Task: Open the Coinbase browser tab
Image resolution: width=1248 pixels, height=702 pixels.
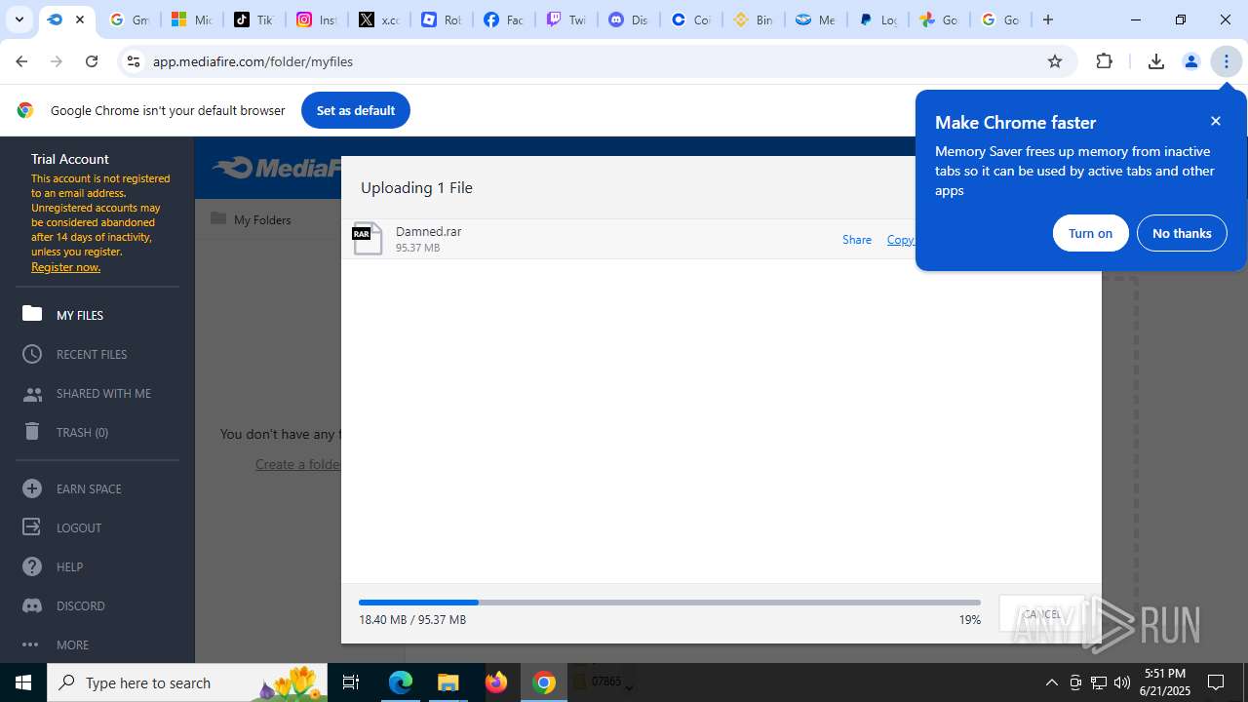Action: pos(690,19)
